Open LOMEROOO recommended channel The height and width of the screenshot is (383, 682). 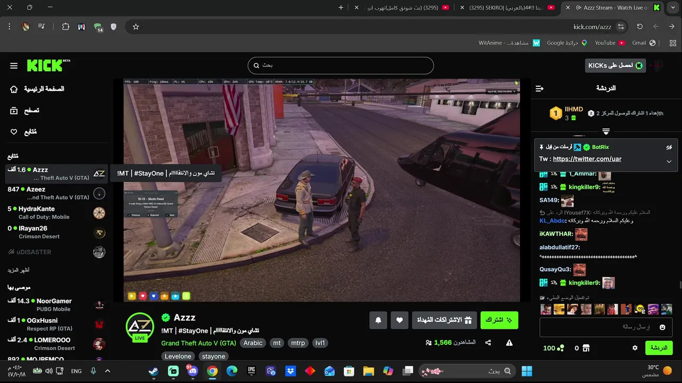(x=56, y=344)
